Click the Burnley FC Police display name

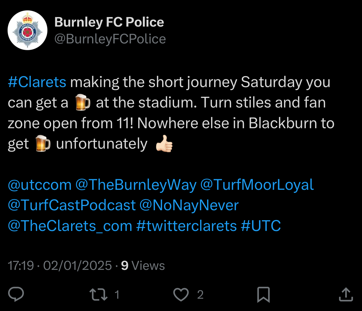(109, 22)
